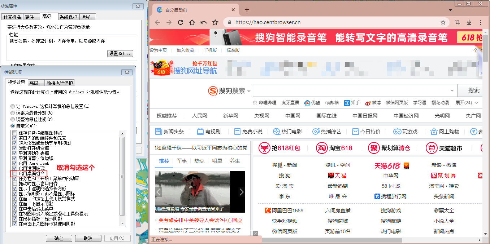This screenshot has width=490, height=244.
Task: Click the undo close tab arrow icon
Action: [204, 22]
